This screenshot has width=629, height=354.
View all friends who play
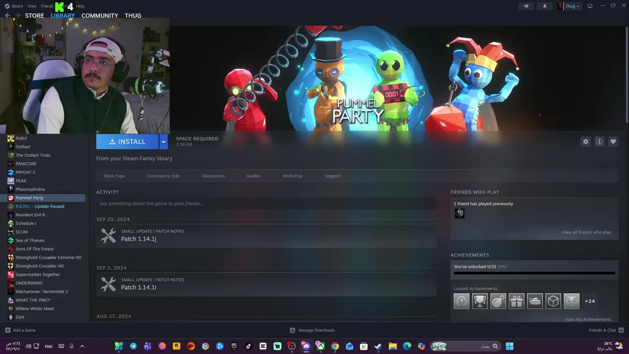pos(586,232)
